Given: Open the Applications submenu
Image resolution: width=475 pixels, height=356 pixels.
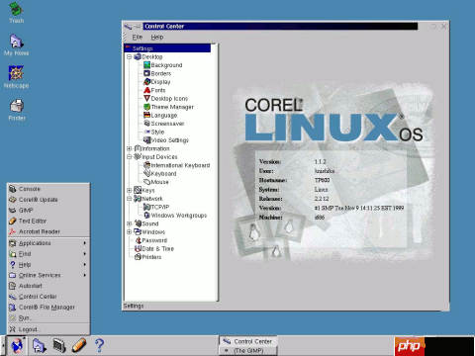Looking at the screenshot, I should pos(48,243).
